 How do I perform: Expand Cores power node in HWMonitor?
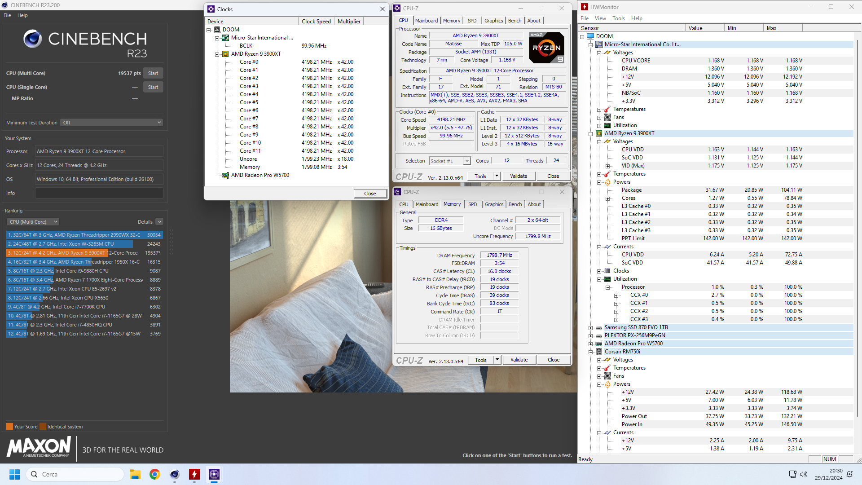point(607,198)
